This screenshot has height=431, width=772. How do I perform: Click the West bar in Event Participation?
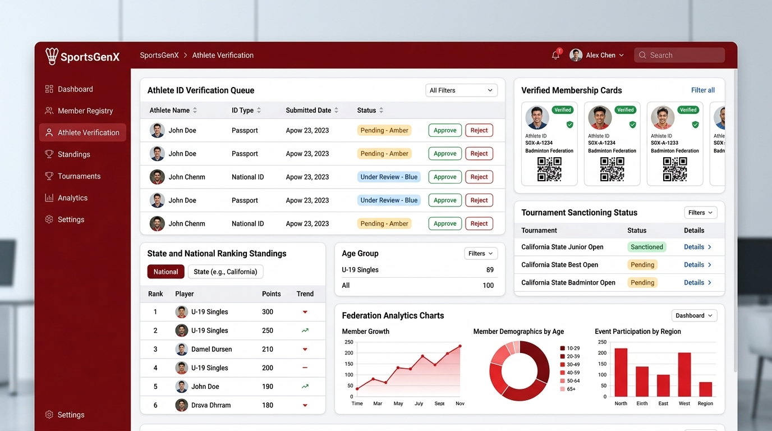684,374
